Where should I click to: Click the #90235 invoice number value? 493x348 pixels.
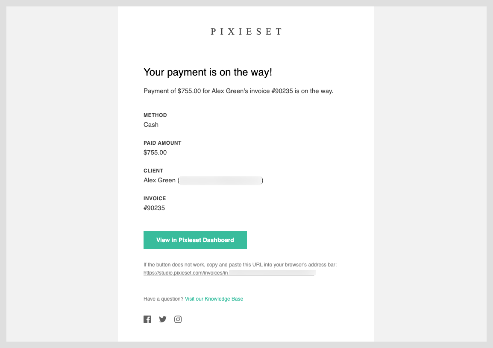pyautogui.click(x=154, y=208)
